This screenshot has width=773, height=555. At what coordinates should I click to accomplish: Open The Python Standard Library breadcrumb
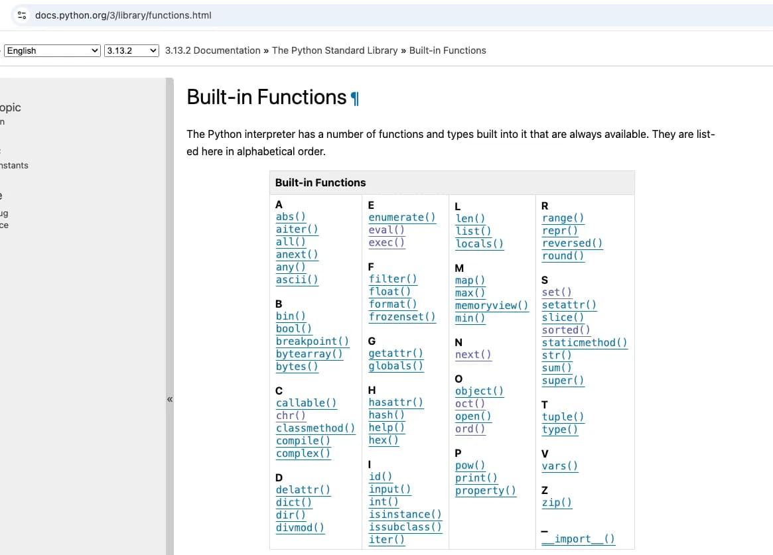[x=334, y=50]
